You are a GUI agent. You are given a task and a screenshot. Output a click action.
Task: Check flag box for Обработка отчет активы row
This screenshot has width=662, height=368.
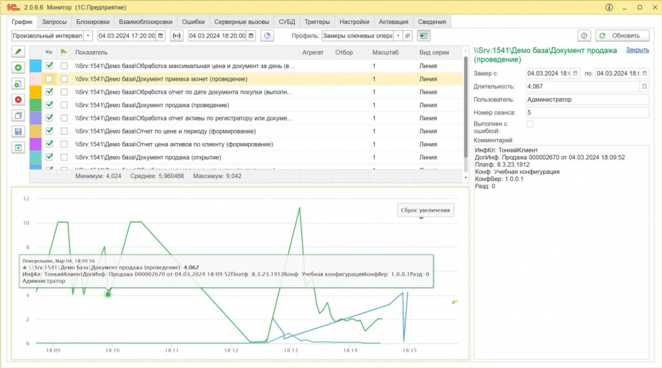(64, 118)
